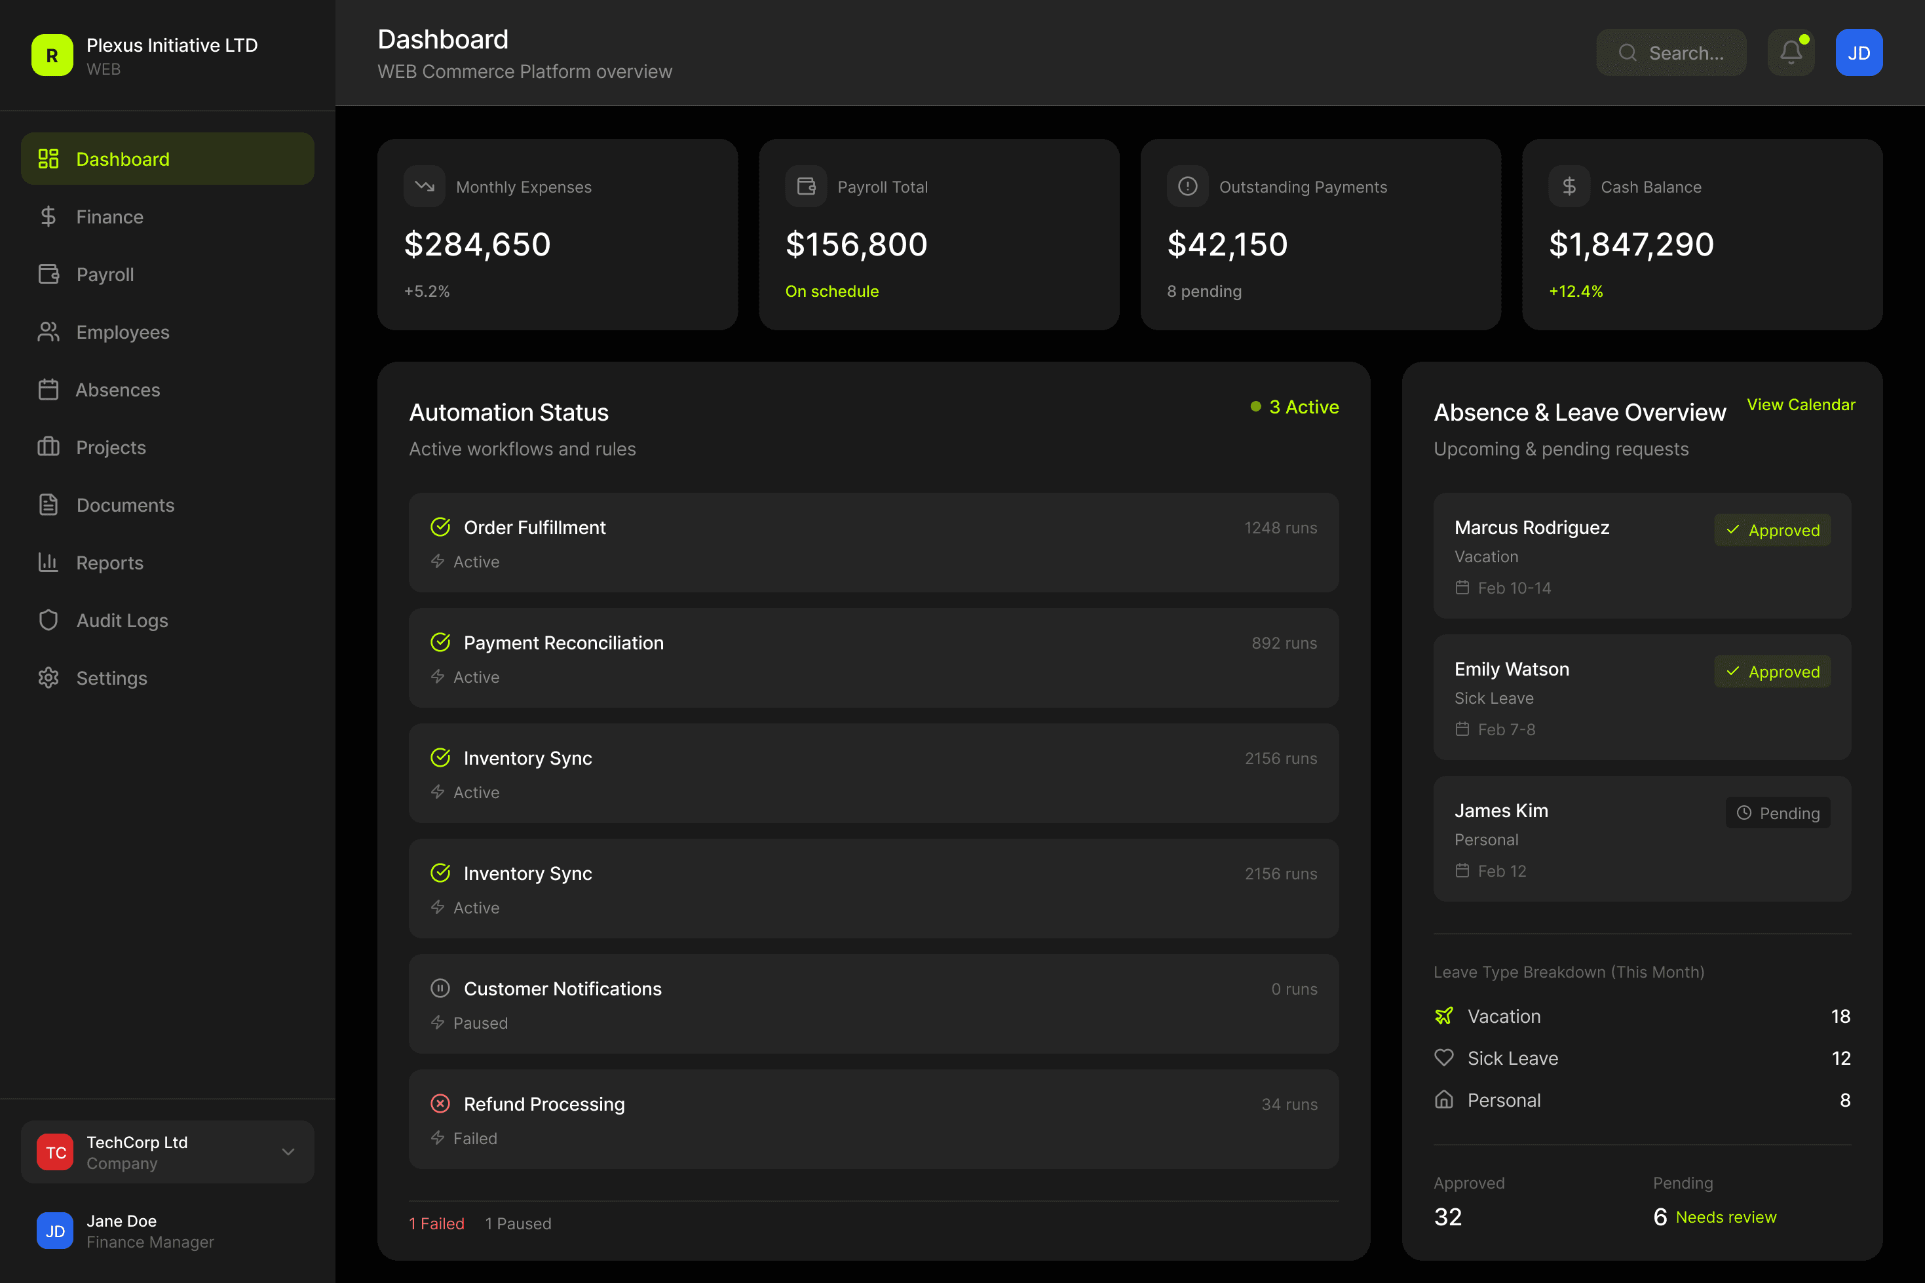Click the Payroll Total wallet icon
1925x1283 pixels.
(x=806, y=187)
